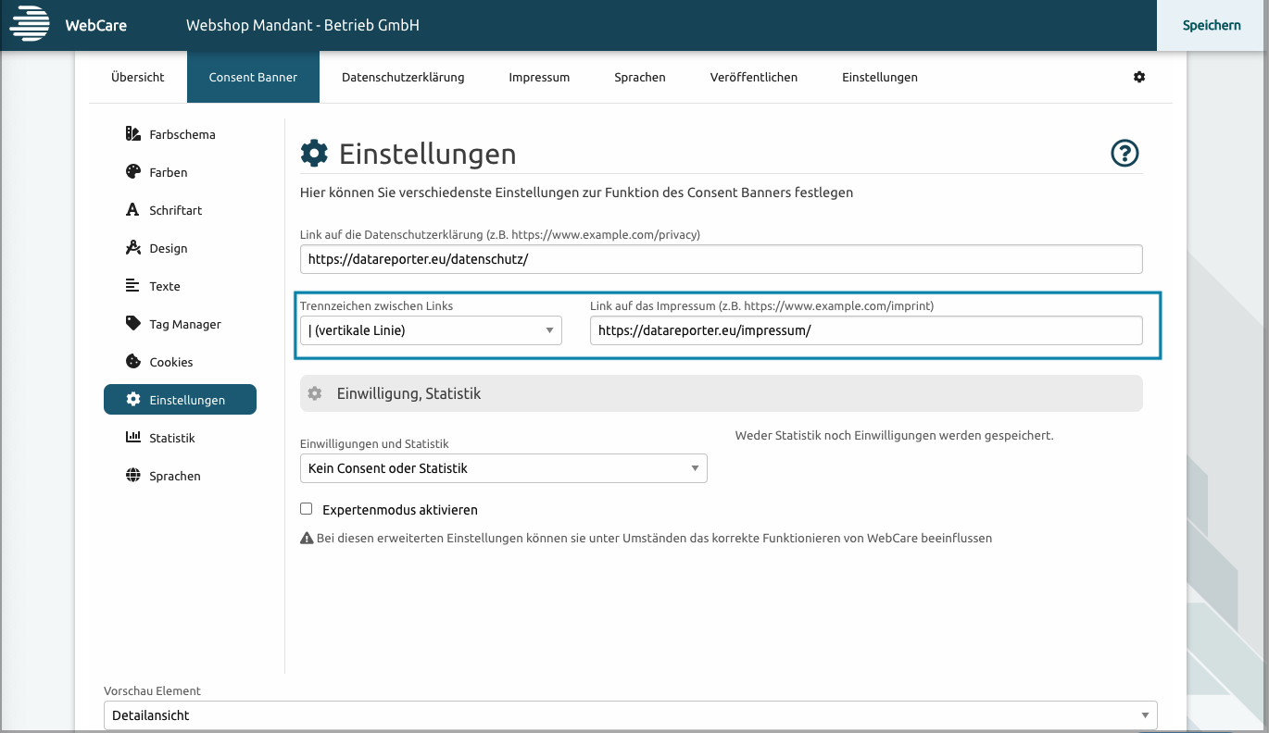The image size is (1269, 733).
Task: Click the Farbschema palette icon in sidebar
Action: (x=132, y=134)
